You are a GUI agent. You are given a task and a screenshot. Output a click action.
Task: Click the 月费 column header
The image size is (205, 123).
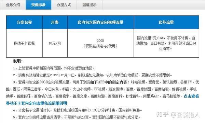[55, 22]
